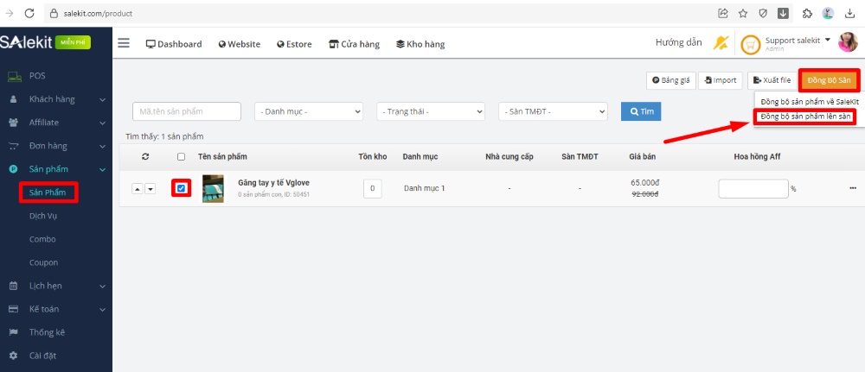The image size is (865, 372).
Task: Open the Sàn TMĐT filter dropdown
Action: click(553, 111)
